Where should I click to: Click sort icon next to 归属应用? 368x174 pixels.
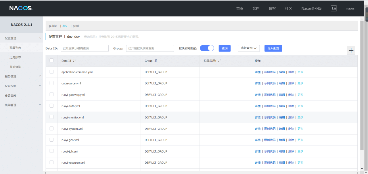pos(219,61)
